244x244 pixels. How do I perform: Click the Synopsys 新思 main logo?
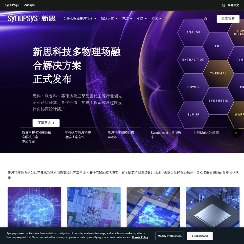(x=32, y=19)
